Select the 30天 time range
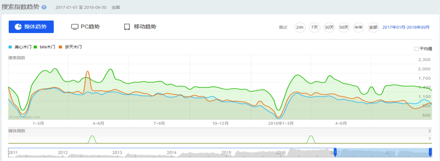The height and width of the screenshot is (161, 440). [329, 27]
